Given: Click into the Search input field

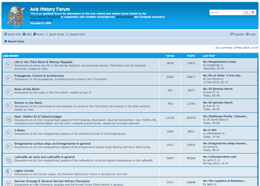Looking at the screenshot, I should tap(226, 12).
